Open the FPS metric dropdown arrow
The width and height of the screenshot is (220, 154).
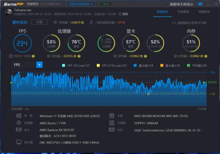[39, 65]
